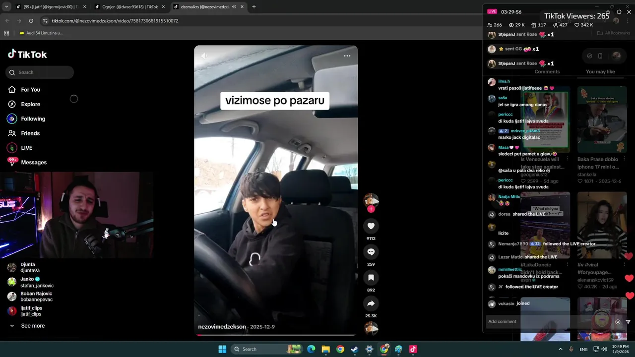This screenshot has width=635, height=357.
Task: Open a new browser tab
Action: pyautogui.click(x=254, y=7)
